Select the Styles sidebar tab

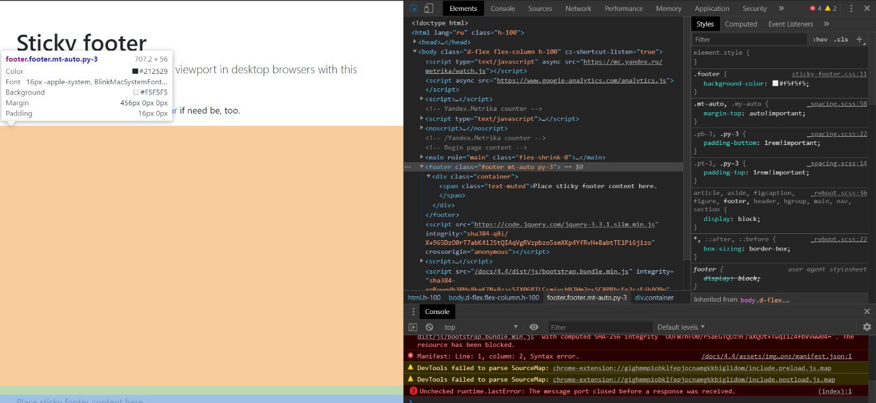point(705,24)
